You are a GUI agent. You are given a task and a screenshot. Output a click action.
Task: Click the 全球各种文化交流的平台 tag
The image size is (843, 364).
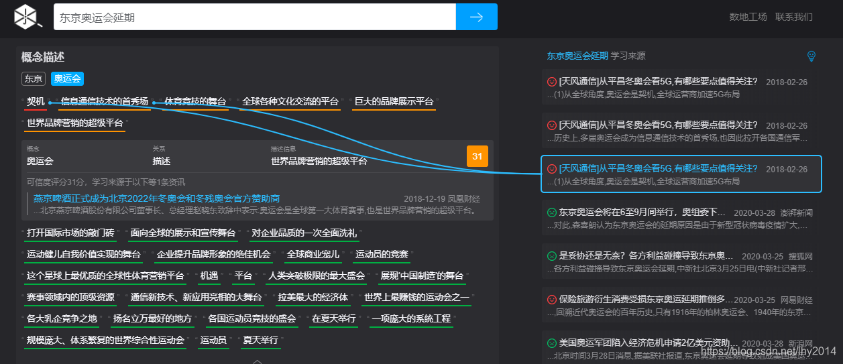coord(290,102)
